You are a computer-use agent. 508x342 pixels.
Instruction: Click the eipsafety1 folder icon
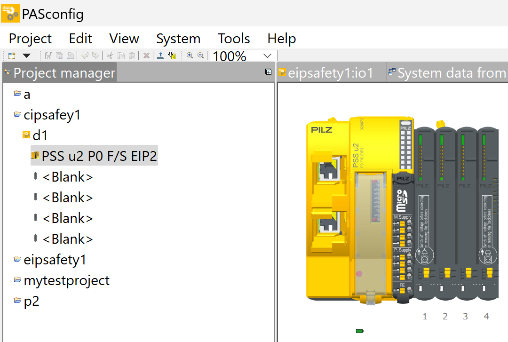pyautogui.click(x=17, y=259)
